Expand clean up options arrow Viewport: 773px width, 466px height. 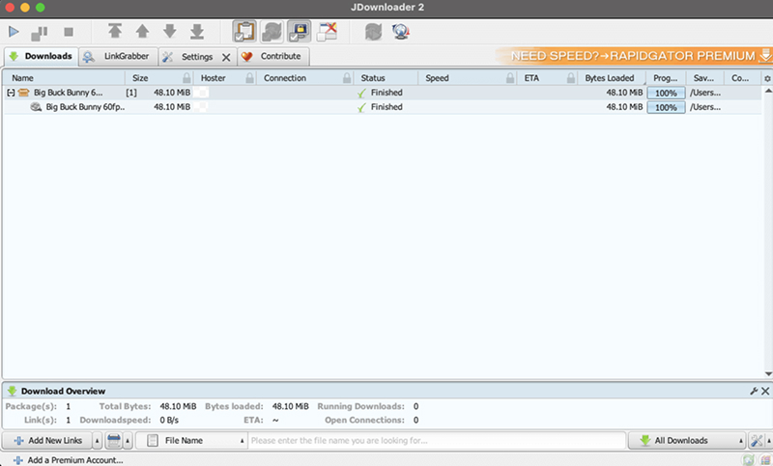click(128, 441)
